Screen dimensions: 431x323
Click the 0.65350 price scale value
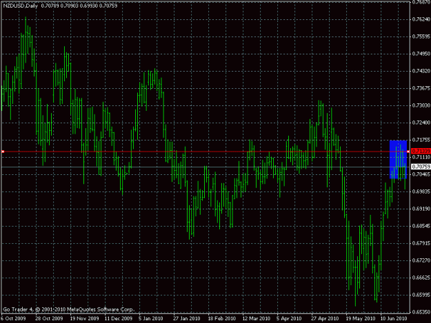click(421, 312)
